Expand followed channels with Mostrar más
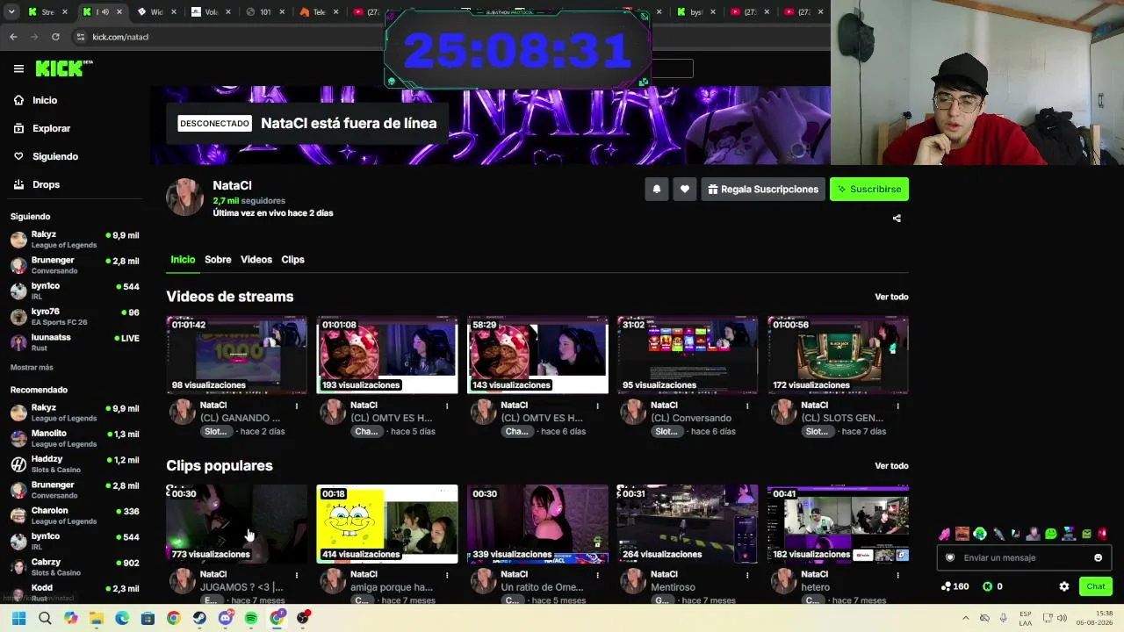 32,367
